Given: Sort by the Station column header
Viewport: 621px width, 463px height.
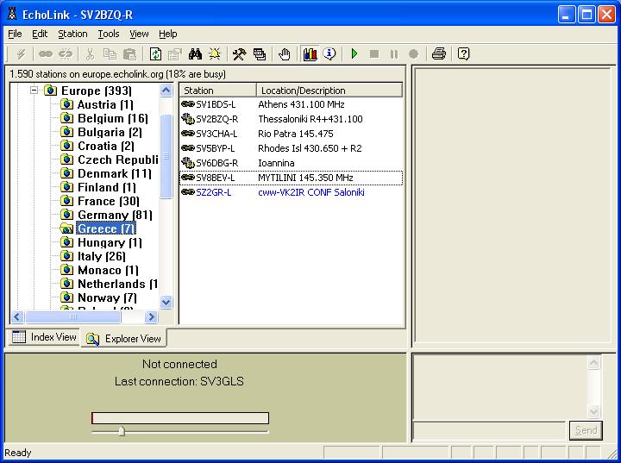Looking at the screenshot, I should (218, 91).
